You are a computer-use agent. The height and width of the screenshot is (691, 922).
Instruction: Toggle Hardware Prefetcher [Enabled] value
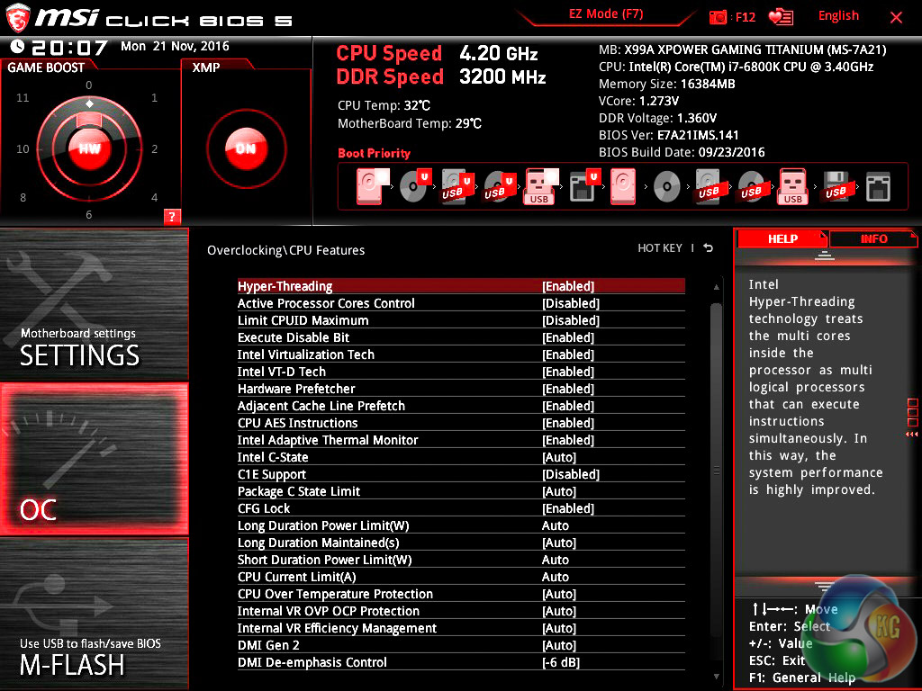568,389
